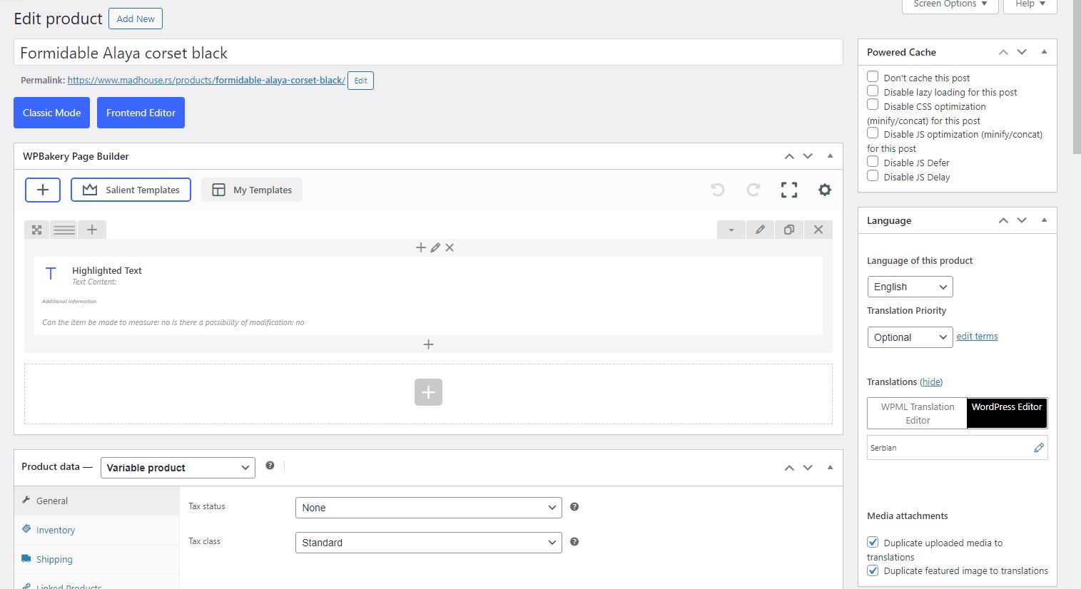Collapse the Language panel
This screenshot has width=1081, height=589.
click(x=1044, y=220)
